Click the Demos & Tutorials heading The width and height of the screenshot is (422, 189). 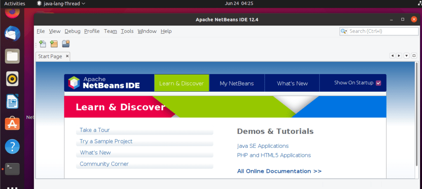275,131
